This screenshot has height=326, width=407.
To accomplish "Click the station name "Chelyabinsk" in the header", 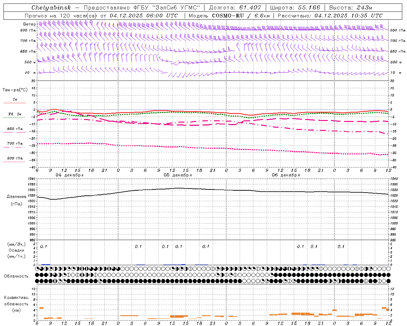I will [x=51, y=8].
